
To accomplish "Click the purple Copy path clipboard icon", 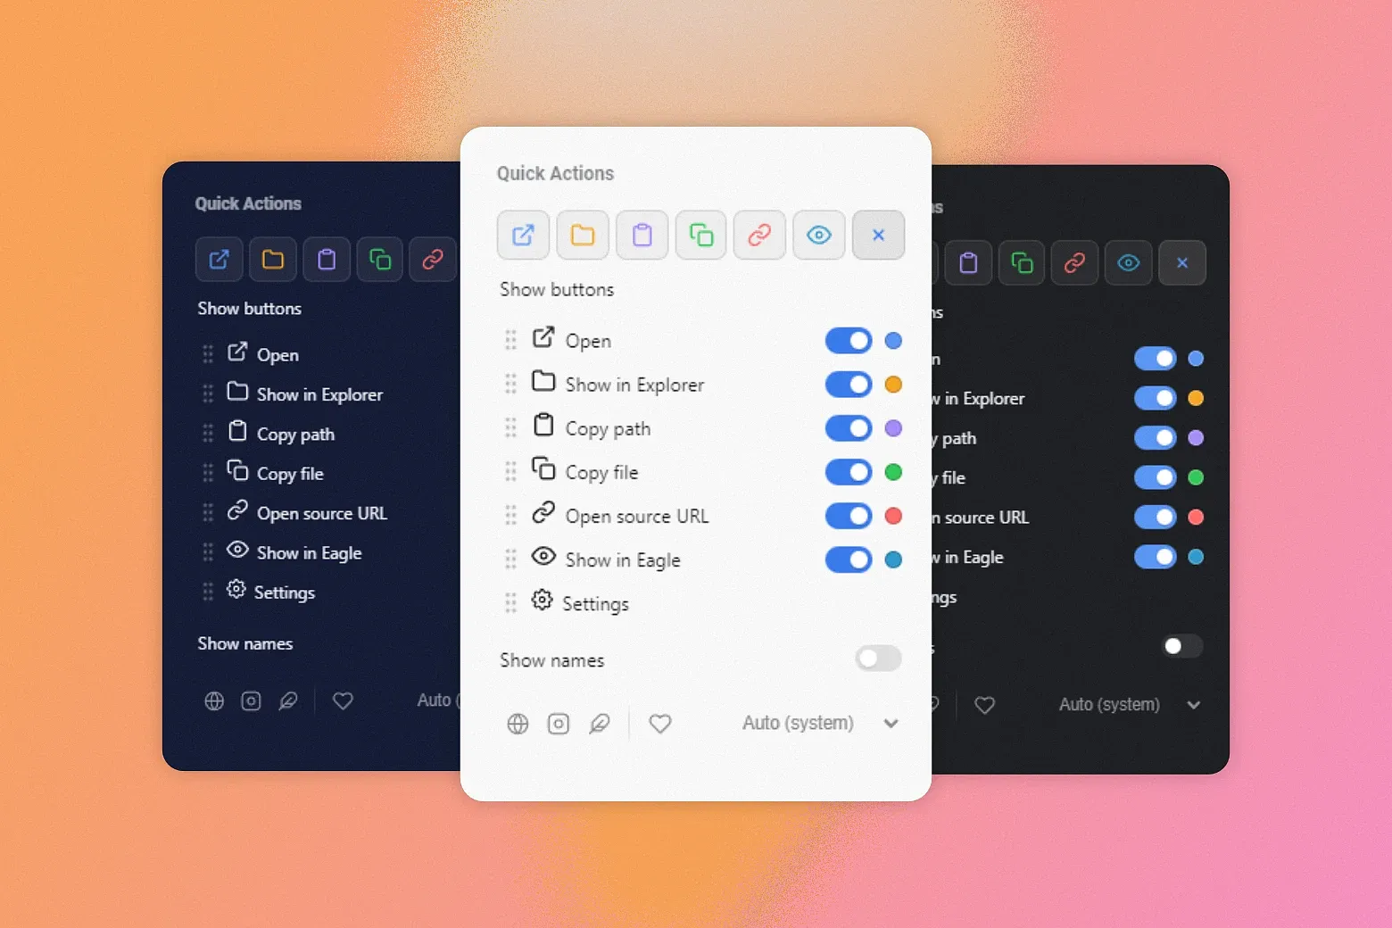I will [x=642, y=235].
